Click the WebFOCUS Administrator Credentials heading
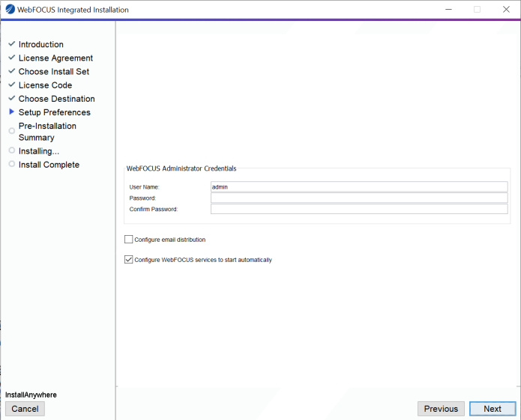Image resolution: width=521 pixels, height=420 pixels. 181,168
